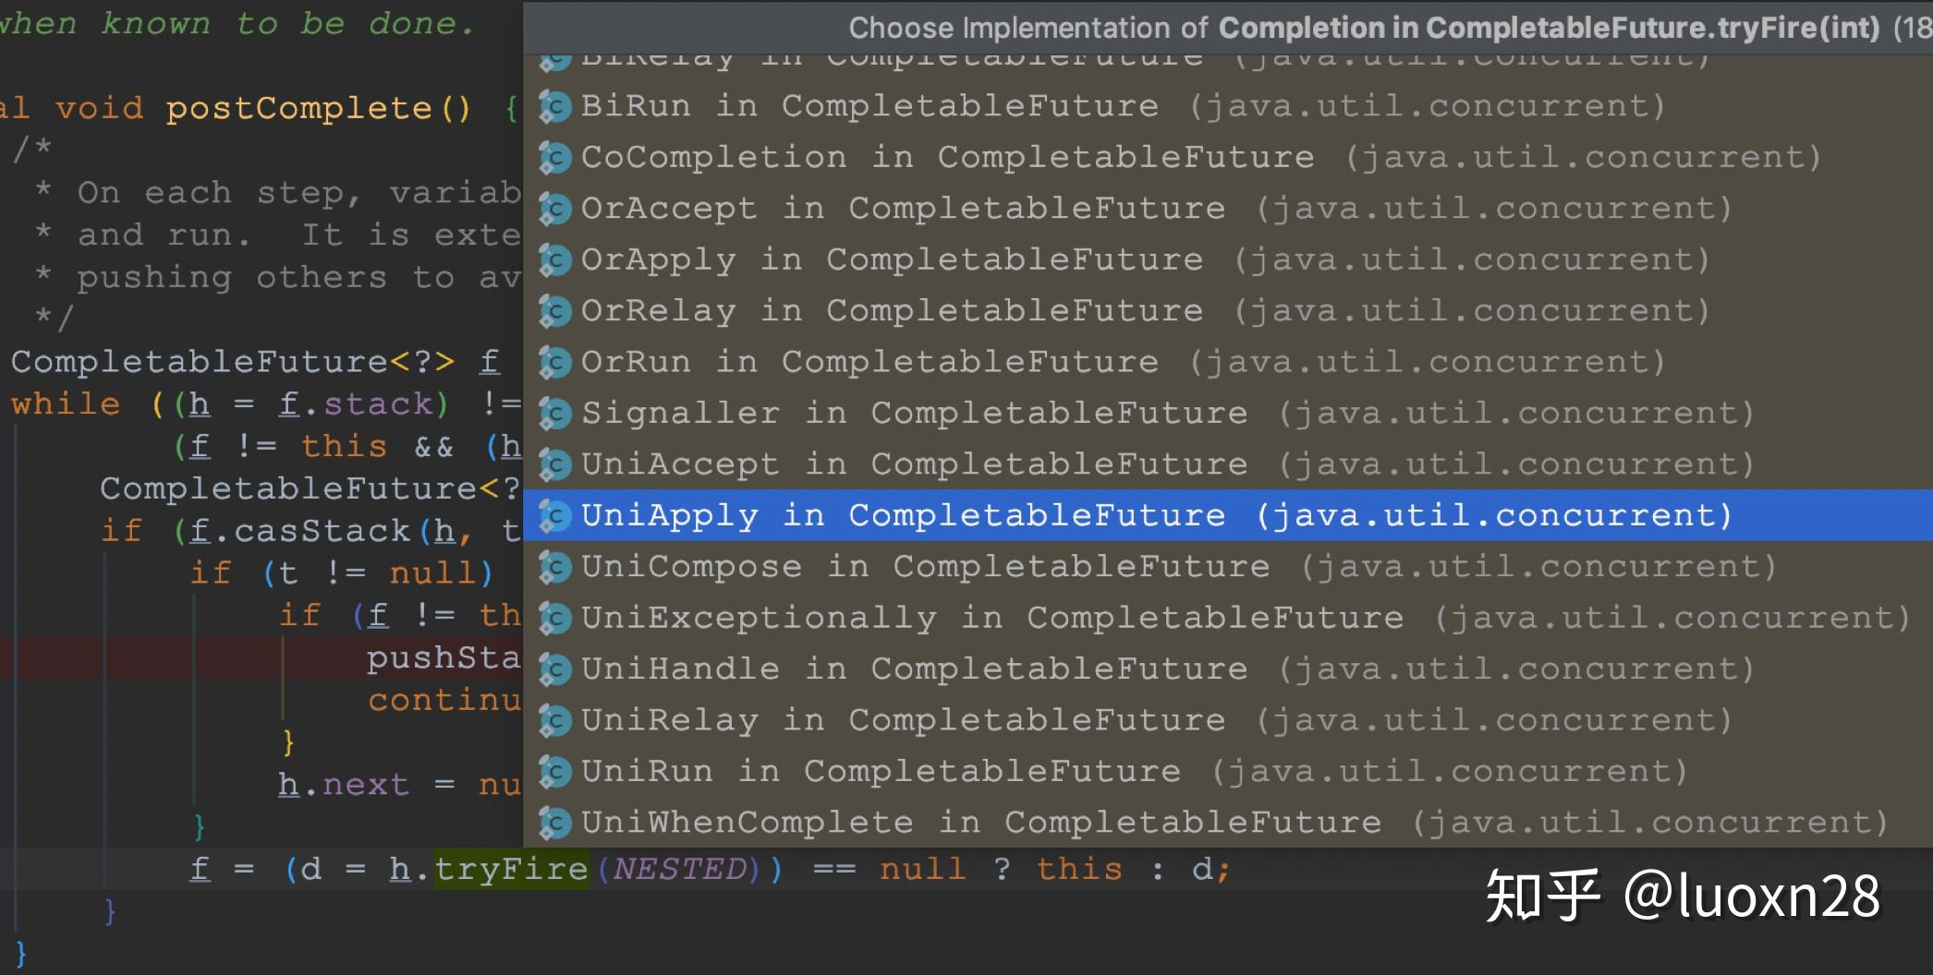The image size is (1933, 975).
Task: Click the class icon beside CoCompletion
Action: 555,157
